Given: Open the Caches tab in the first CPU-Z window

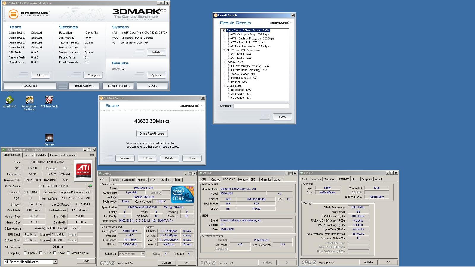Looking at the screenshot, I should (x=115, y=180).
